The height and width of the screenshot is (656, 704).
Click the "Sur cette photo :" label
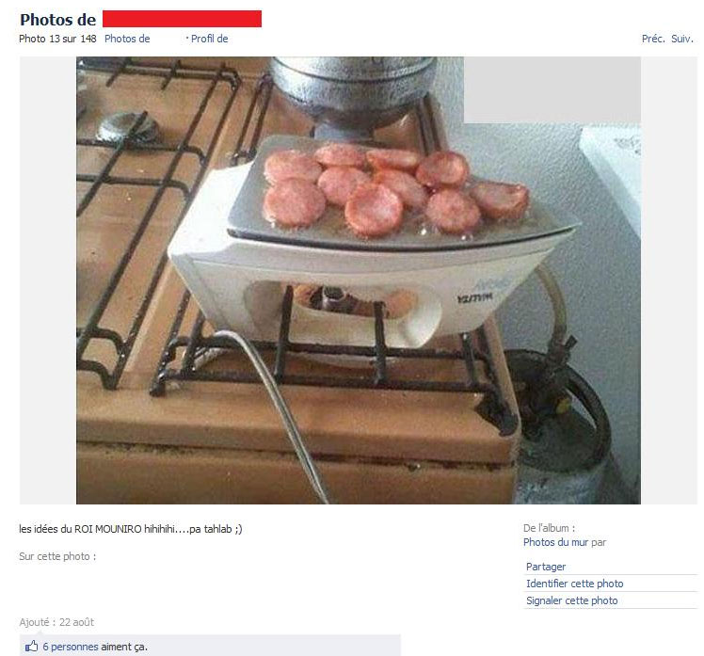pos(57,557)
